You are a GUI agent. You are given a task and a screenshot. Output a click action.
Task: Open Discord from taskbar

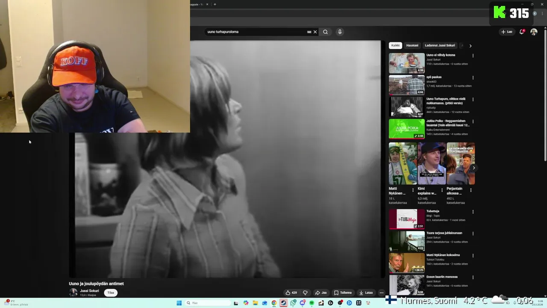(x=302, y=303)
